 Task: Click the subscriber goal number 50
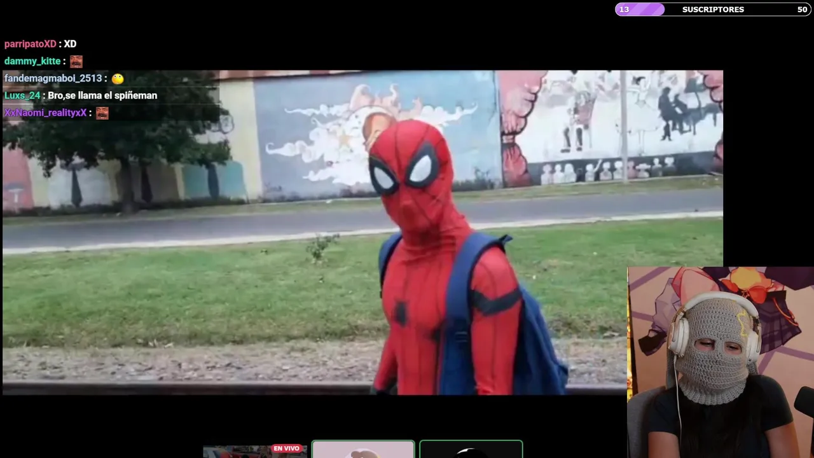pyautogui.click(x=802, y=10)
